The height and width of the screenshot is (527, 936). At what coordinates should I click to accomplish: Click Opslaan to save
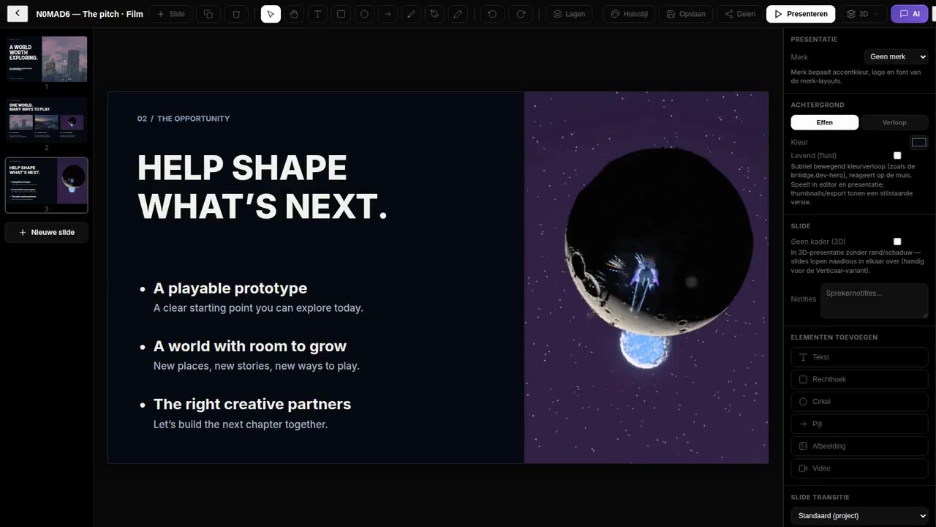point(686,14)
